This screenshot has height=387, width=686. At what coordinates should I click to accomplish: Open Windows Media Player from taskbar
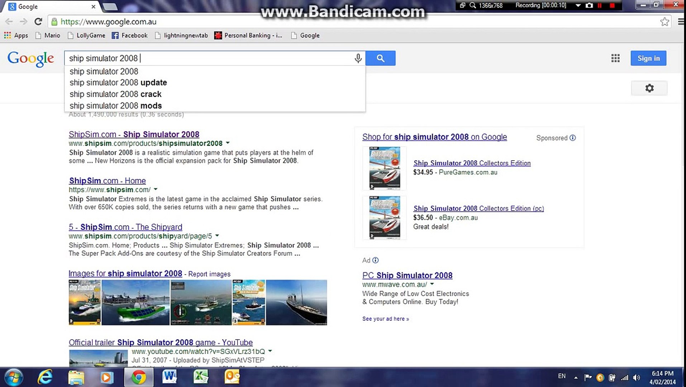(107, 377)
